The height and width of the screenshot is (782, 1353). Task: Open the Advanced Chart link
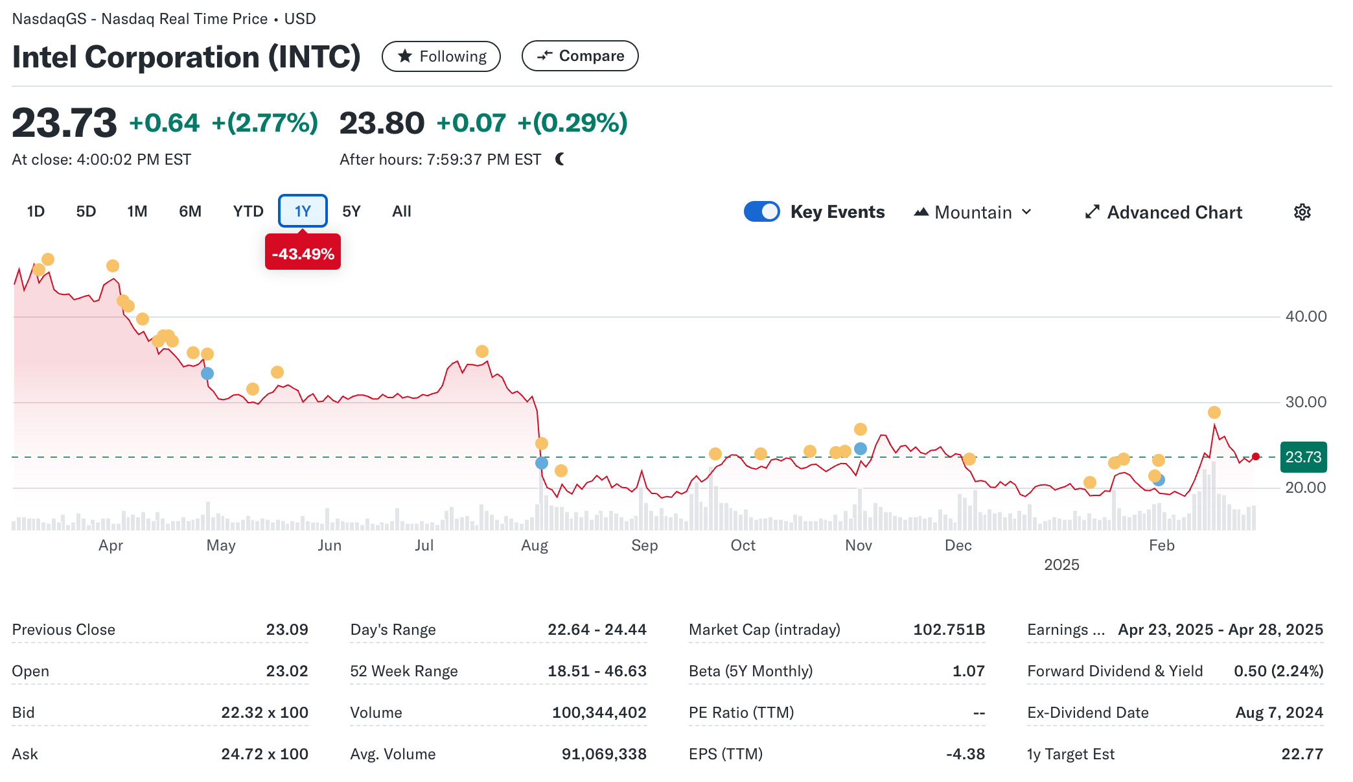1174,212
